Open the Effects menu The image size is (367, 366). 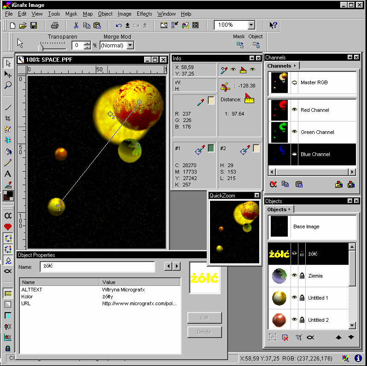click(x=144, y=14)
